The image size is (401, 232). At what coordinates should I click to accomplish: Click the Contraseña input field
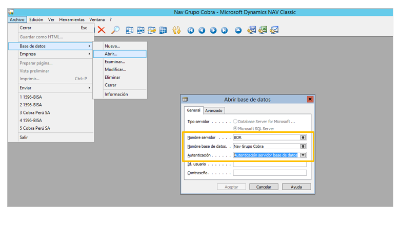pos(270,173)
